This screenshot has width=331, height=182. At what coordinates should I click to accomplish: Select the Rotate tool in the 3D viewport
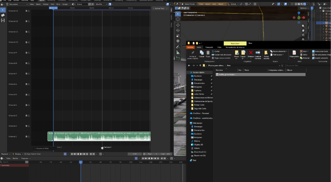178,30
